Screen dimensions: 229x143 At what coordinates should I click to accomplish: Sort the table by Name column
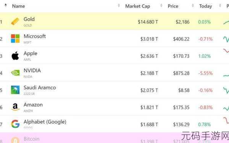[19, 6]
